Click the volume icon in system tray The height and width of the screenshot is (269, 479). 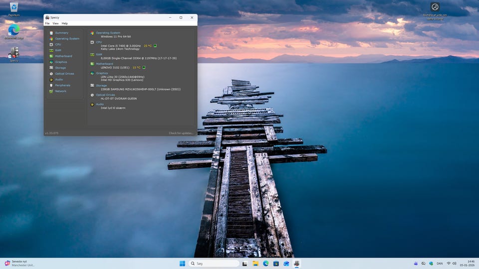[455, 263]
